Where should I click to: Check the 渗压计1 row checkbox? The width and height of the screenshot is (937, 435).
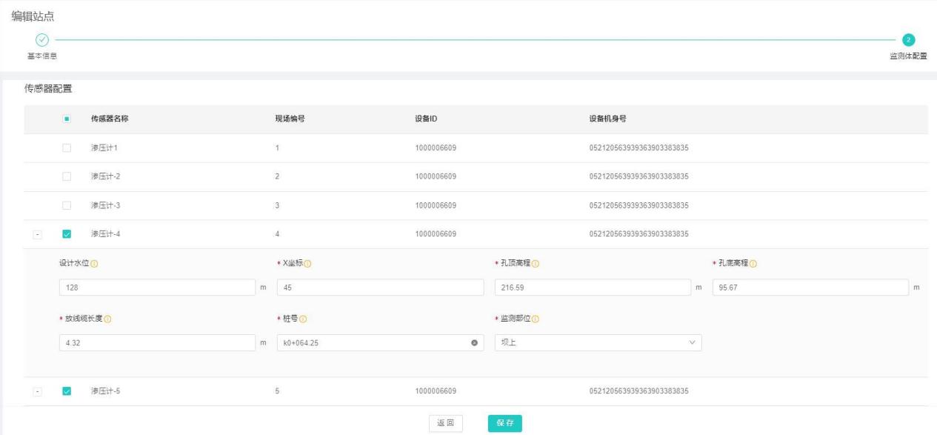[67, 148]
